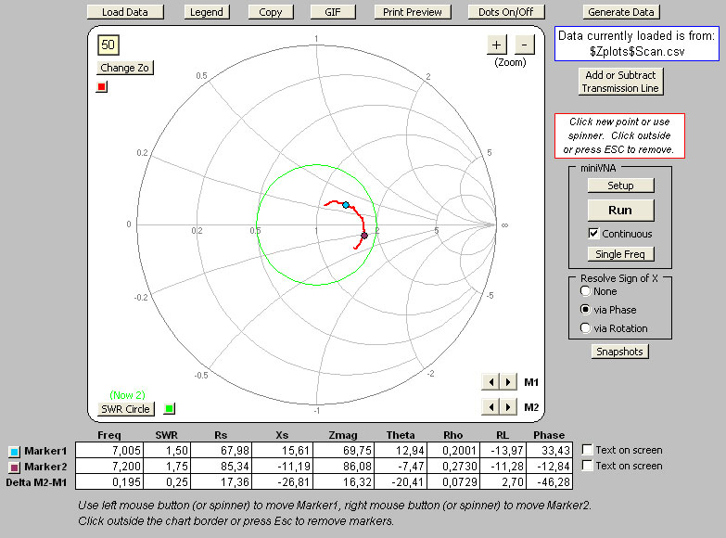Click M2 spinner right arrow

(506, 406)
